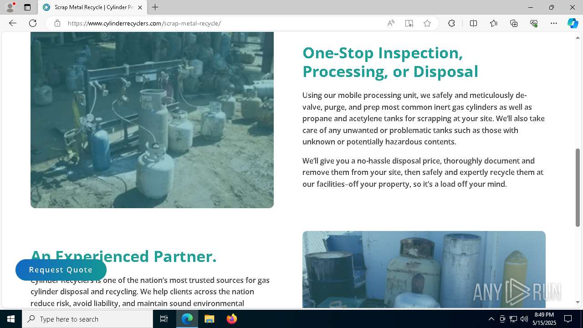Click the scrollbar up arrow

click(578, 38)
